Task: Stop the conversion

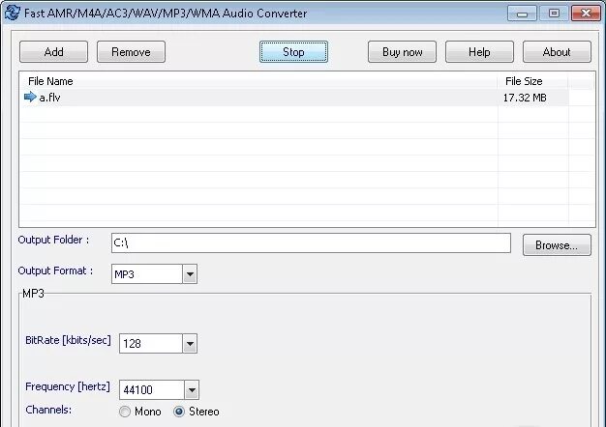Action: [293, 52]
